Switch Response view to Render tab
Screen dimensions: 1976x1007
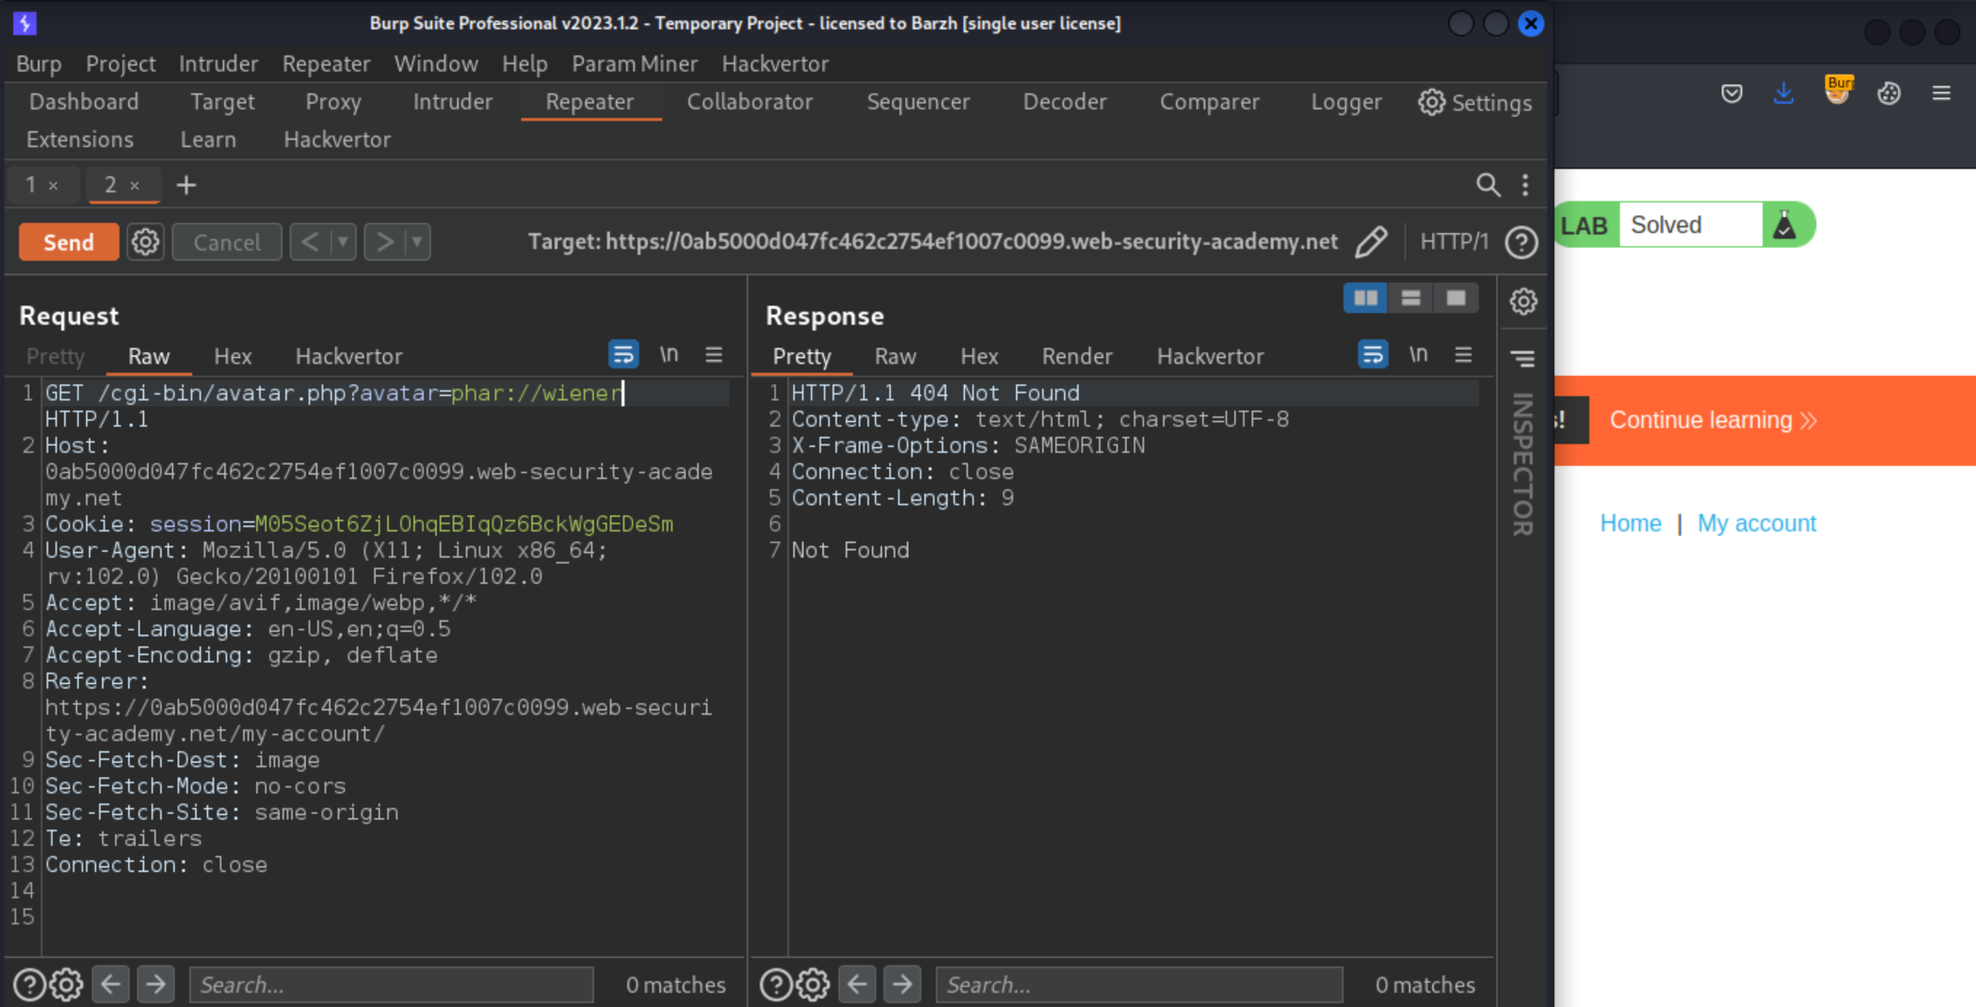1077,356
